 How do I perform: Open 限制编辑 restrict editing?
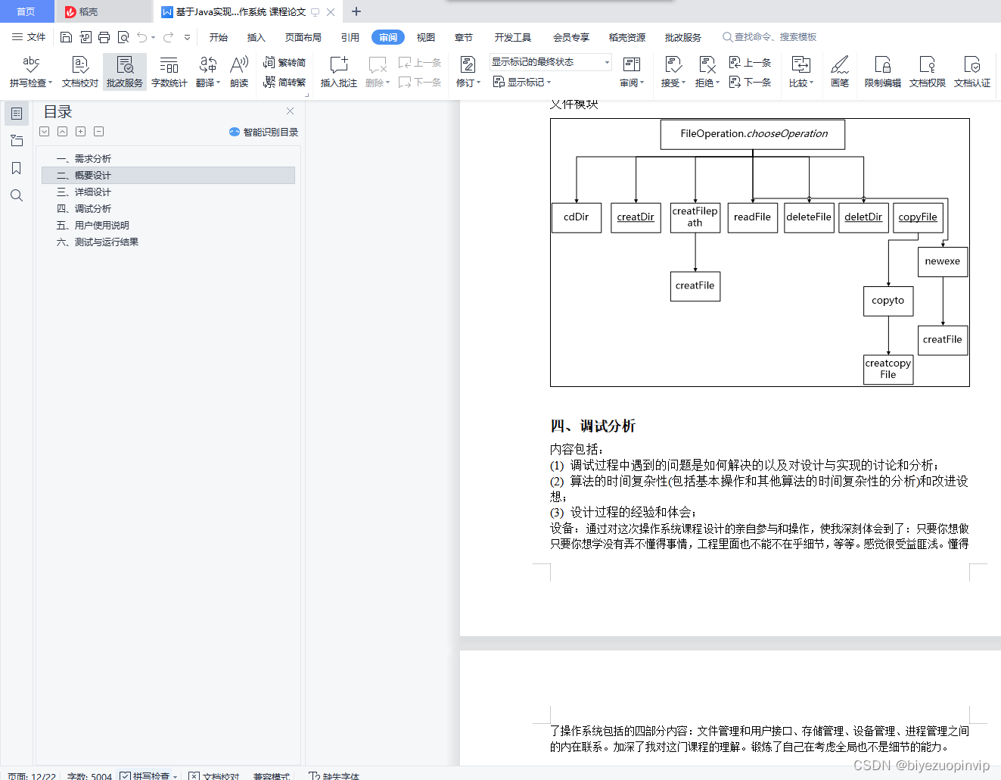click(882, 72)
